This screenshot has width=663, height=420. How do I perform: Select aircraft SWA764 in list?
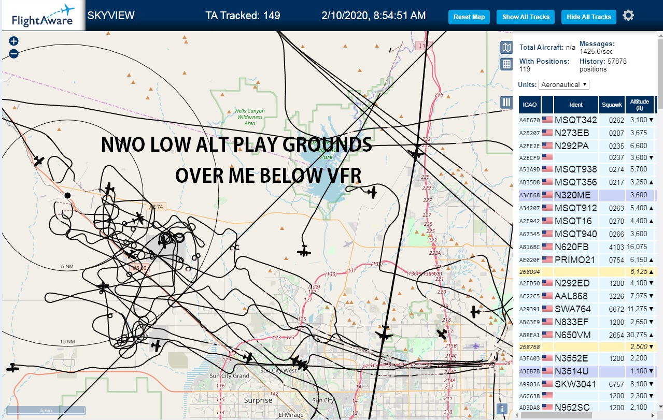coord(587,309)
